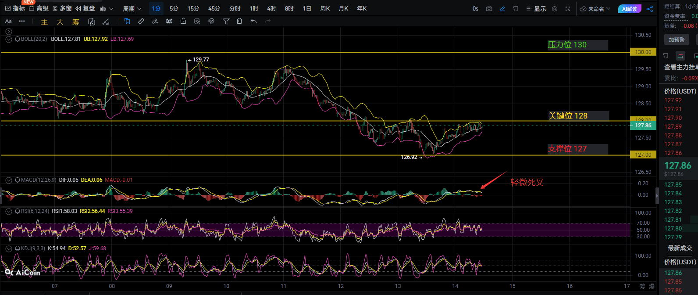Open chart settings hexagon icon
Screen dimensions: 698x295
pyautogui.click(x=555, y=9)
